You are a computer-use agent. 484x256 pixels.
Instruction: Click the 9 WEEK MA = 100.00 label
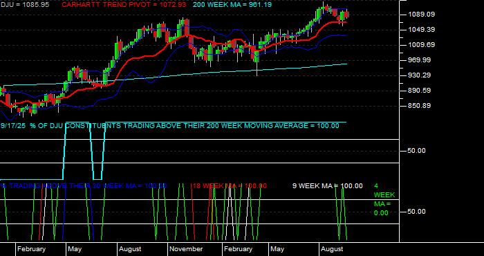(328, 186)
